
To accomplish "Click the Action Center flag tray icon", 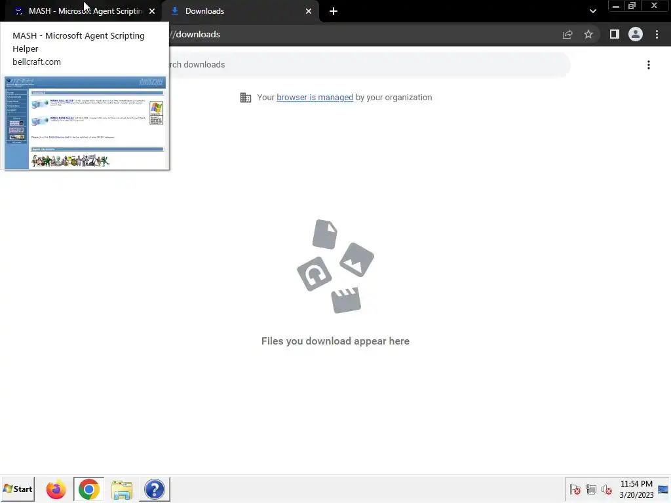I will coord(575,489).
